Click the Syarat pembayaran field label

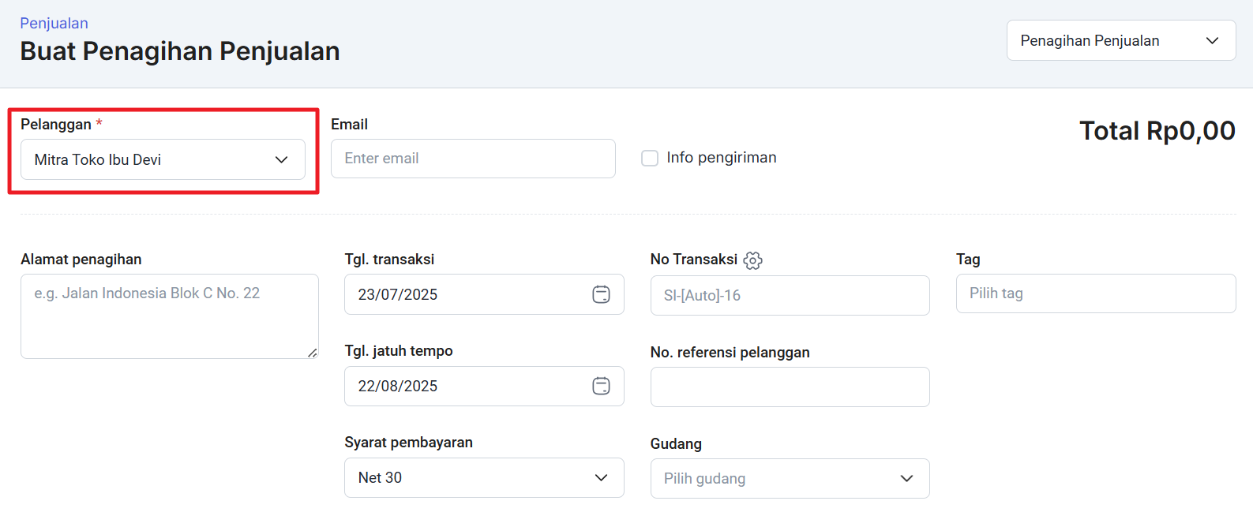click(x=408, y=443)
